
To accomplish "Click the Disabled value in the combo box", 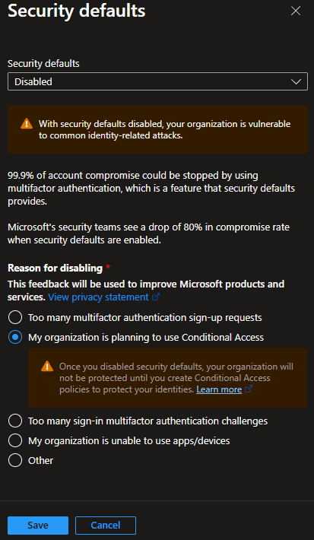I will (x=33, y=81).
